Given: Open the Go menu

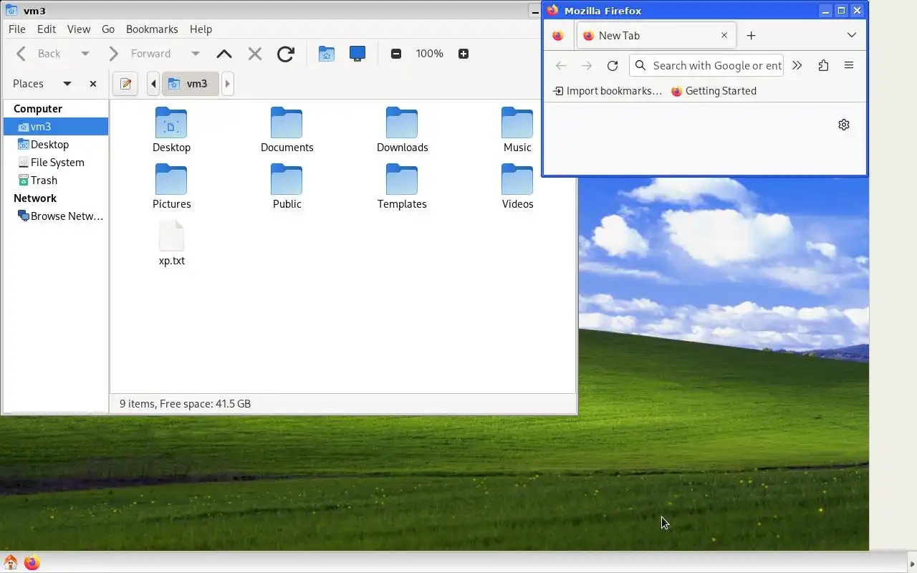Looking at the screenshot, I should (x=108, y=29).
